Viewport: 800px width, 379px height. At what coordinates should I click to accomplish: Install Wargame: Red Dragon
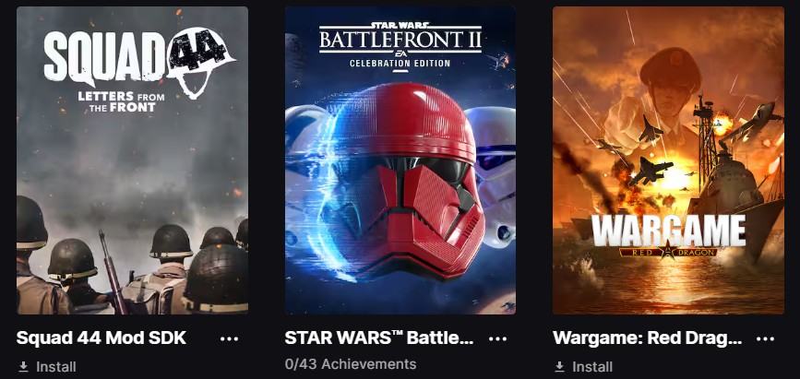(584, 367)
